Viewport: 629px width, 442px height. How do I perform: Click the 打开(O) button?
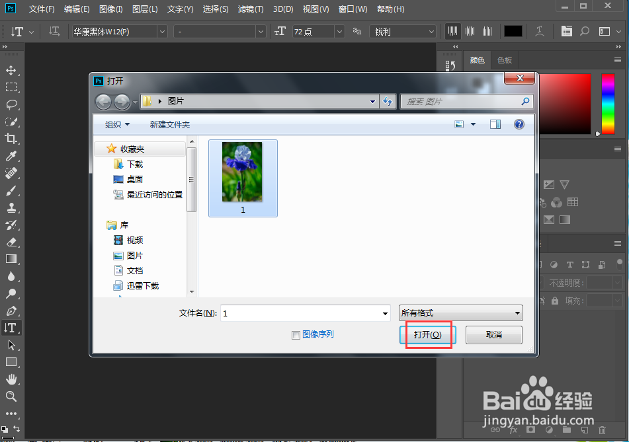click(x=428, y=334)
